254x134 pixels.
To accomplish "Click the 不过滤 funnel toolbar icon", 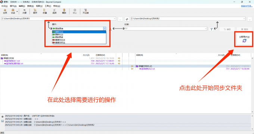I will 86,11.
